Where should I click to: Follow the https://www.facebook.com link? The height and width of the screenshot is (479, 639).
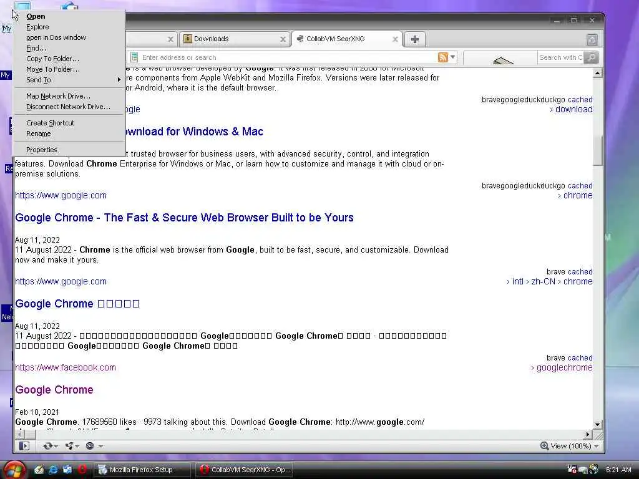tap(65, 367)
